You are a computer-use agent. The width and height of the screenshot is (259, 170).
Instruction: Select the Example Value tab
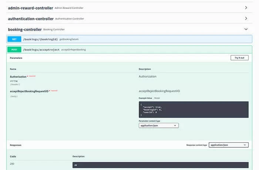(145, 98)
